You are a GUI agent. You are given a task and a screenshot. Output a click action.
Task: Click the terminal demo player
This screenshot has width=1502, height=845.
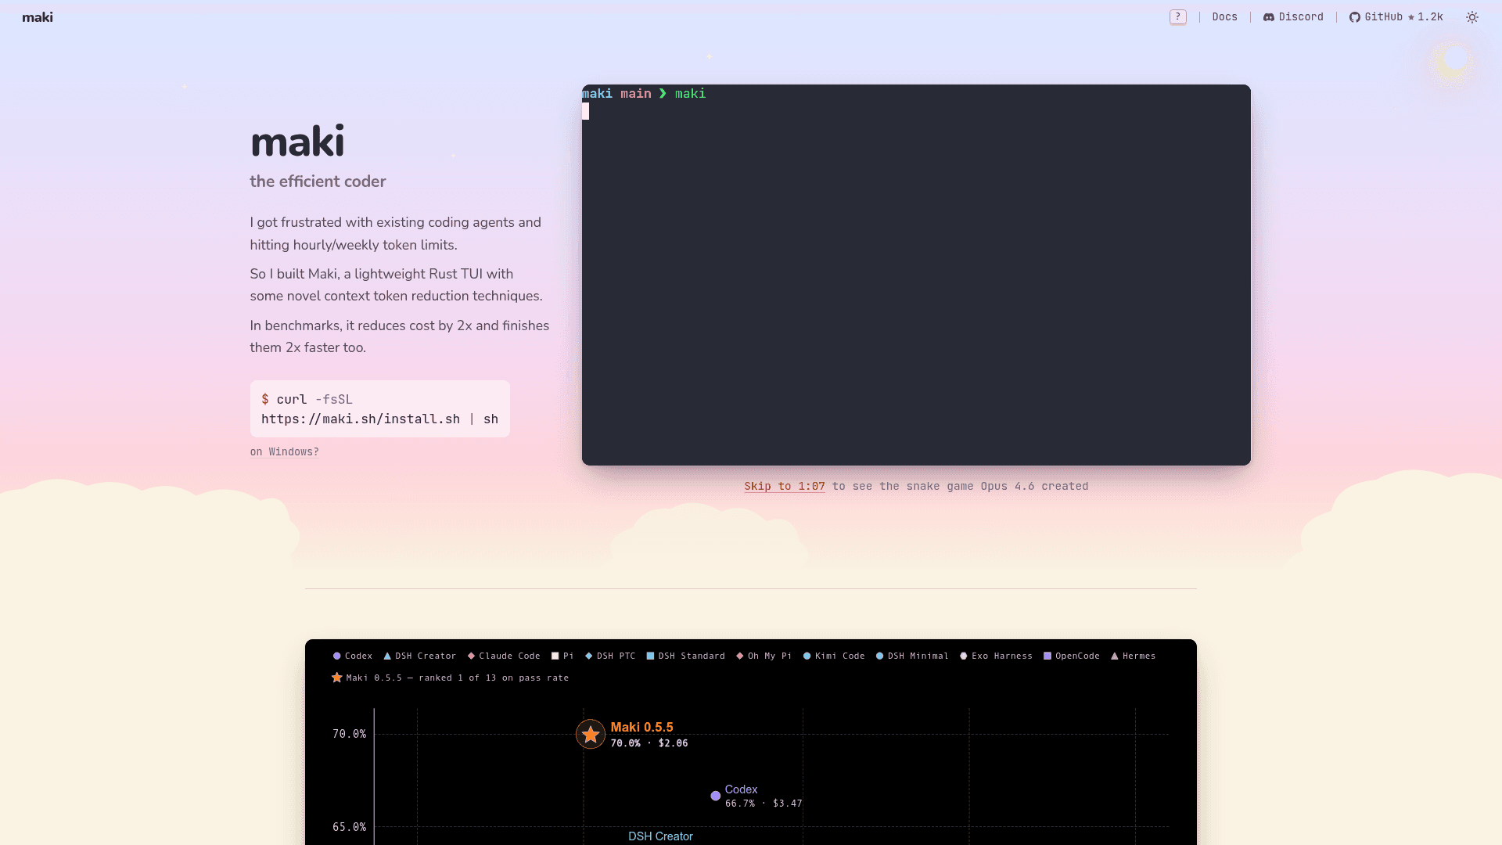click(916, 275)
